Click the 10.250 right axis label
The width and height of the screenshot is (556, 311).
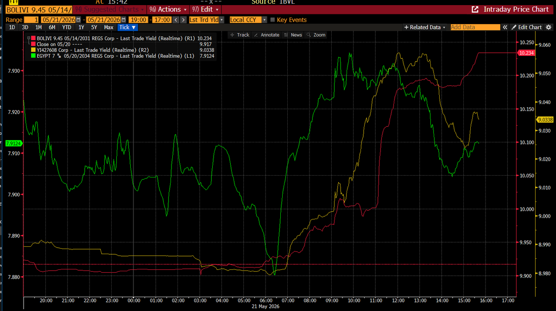(526, 43)
